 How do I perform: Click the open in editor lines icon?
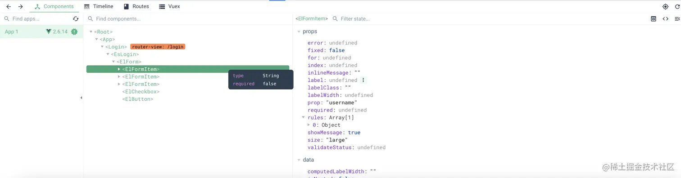pyautogui.click(x=677, y=19)
